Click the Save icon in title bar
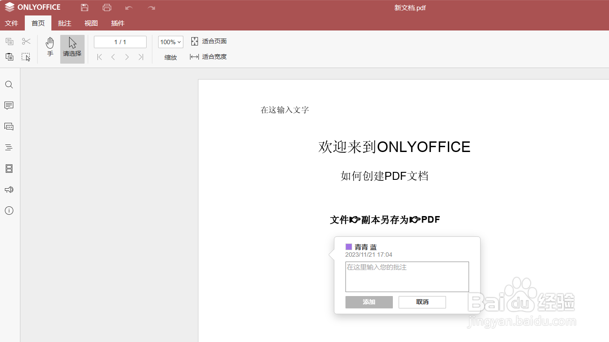 tap(85, 8)
